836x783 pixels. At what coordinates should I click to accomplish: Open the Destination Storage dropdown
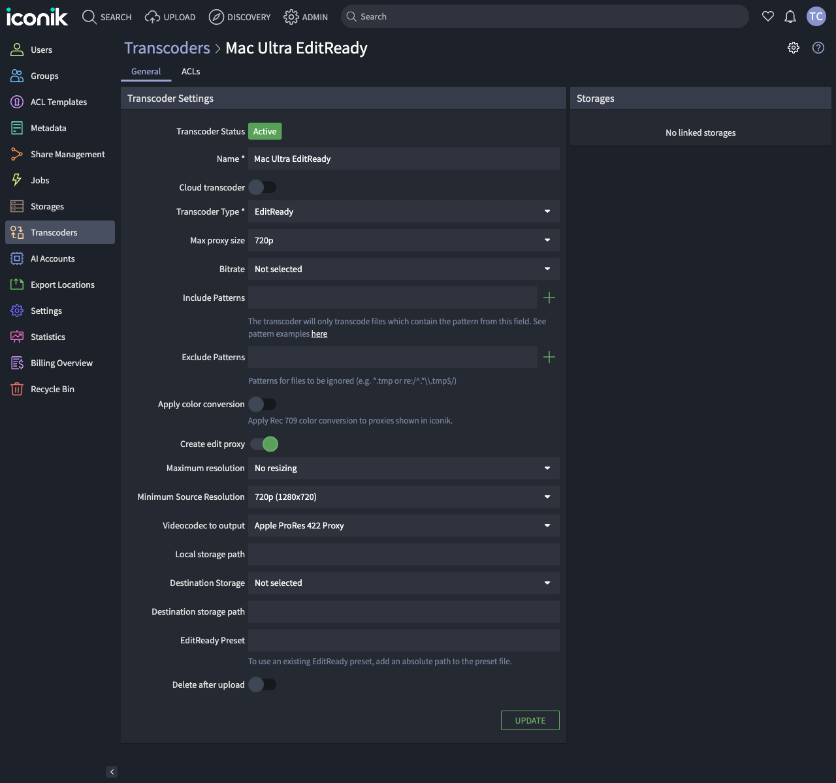404,583
